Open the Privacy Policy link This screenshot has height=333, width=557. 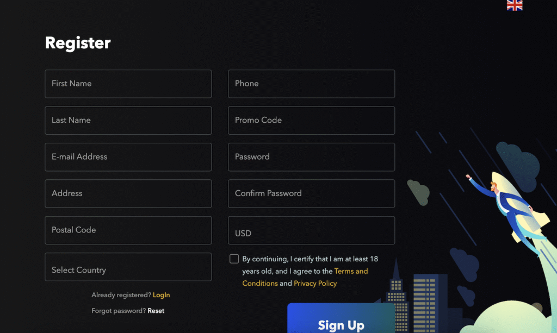tap(315, 284)
